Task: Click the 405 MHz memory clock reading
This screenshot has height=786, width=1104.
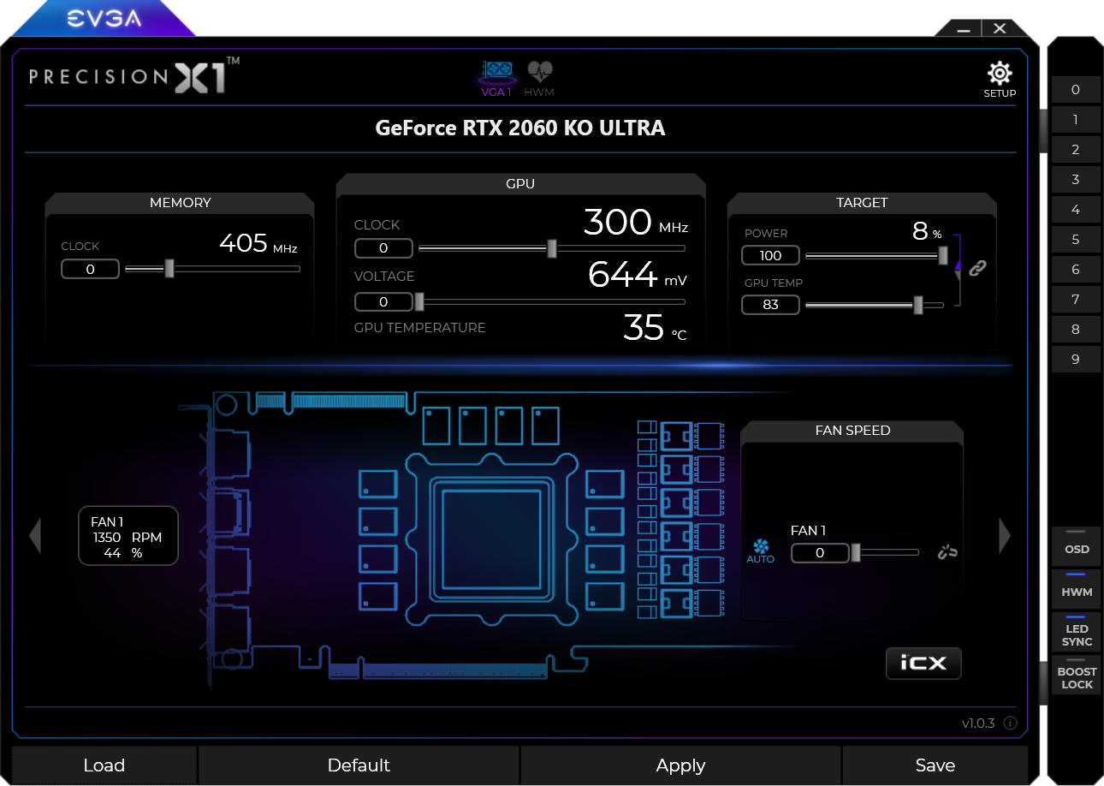Action: click(x=258, y=244)
